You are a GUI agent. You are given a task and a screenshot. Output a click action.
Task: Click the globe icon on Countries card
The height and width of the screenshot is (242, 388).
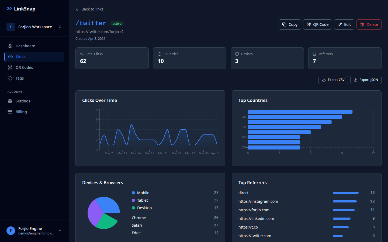(160, 54)
